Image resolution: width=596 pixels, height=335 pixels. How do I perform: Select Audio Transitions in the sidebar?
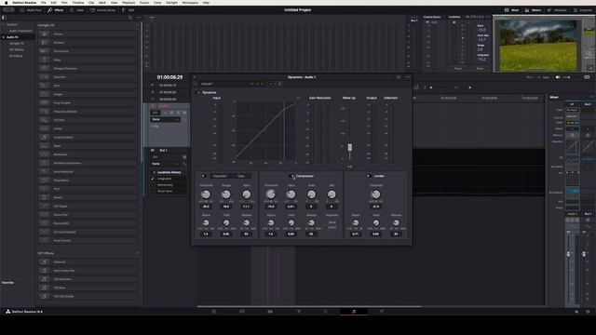click(x=20, y=31)
